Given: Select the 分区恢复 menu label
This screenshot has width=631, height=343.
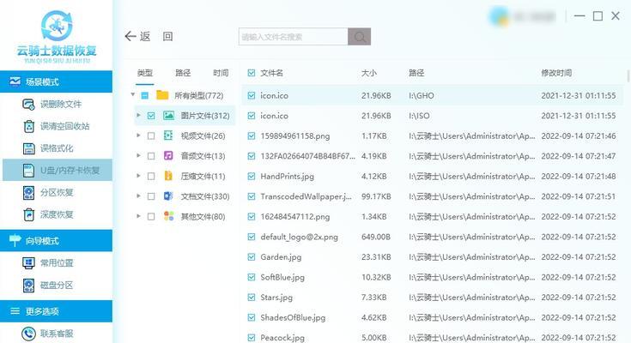Looking at the screenshot, I should (57, 193).
